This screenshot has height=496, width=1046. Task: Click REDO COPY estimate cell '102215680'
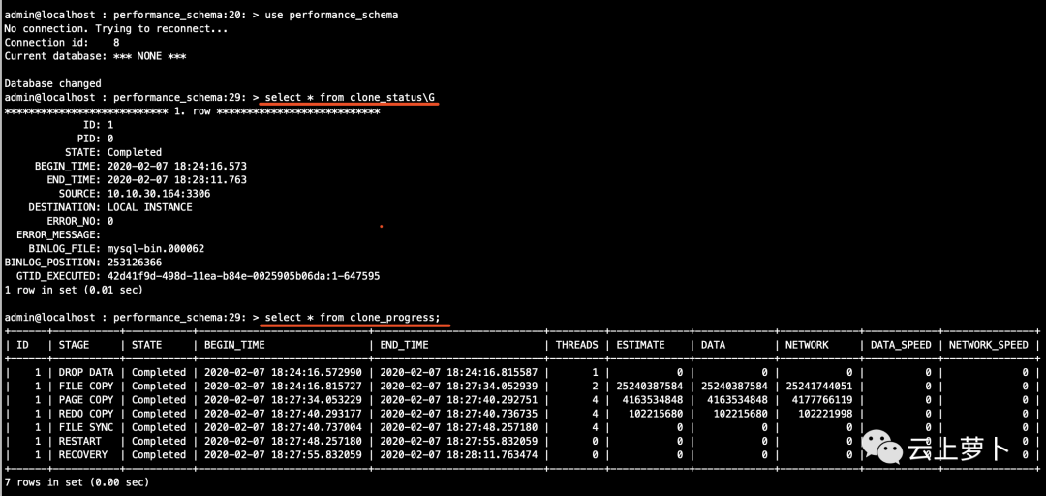click(x=657, y=414)
